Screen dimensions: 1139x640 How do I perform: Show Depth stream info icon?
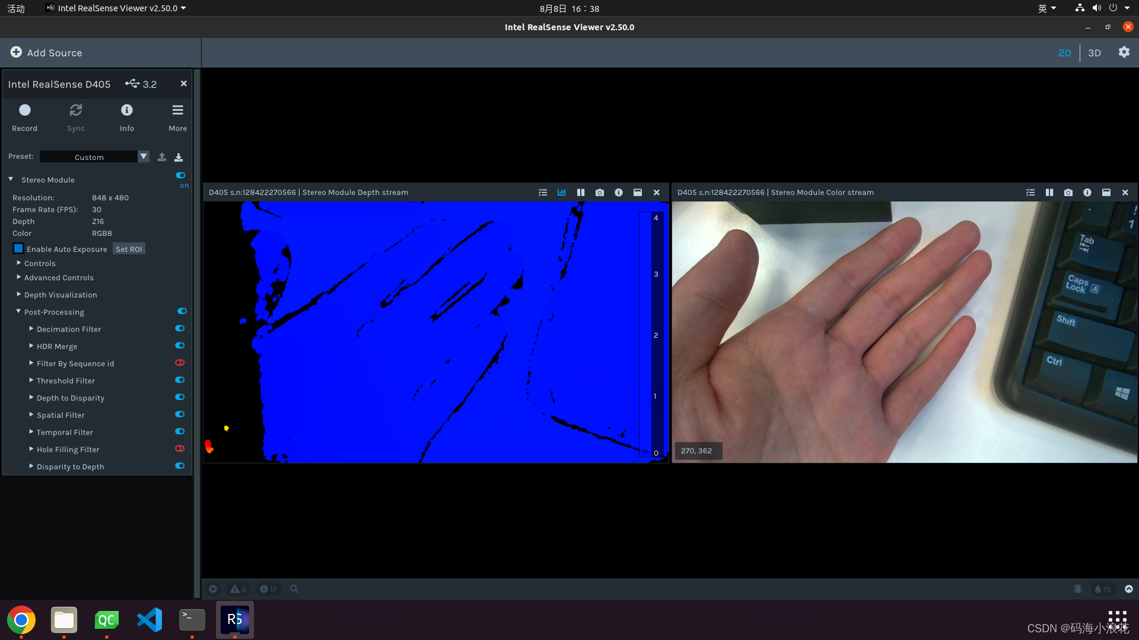click(x=619, y=193)
